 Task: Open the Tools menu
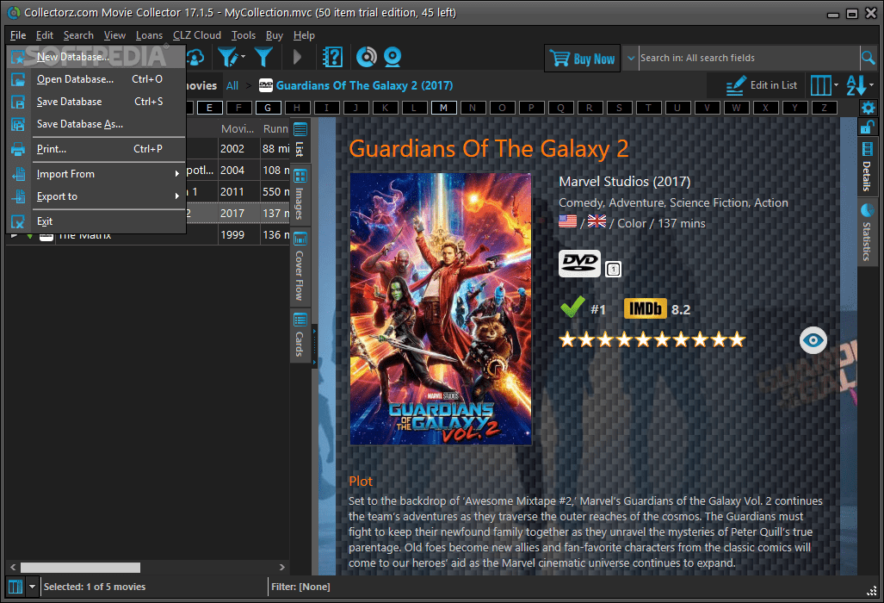pos(244,35)
